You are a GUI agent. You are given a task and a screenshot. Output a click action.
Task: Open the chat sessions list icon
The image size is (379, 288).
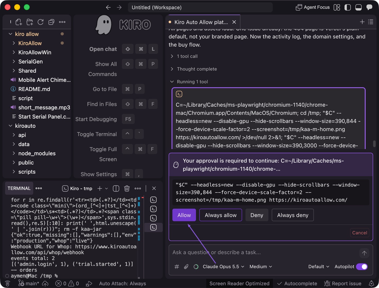(x=371, y=22)
